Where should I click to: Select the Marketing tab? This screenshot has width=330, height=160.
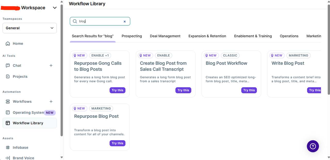tap(314, 36)
